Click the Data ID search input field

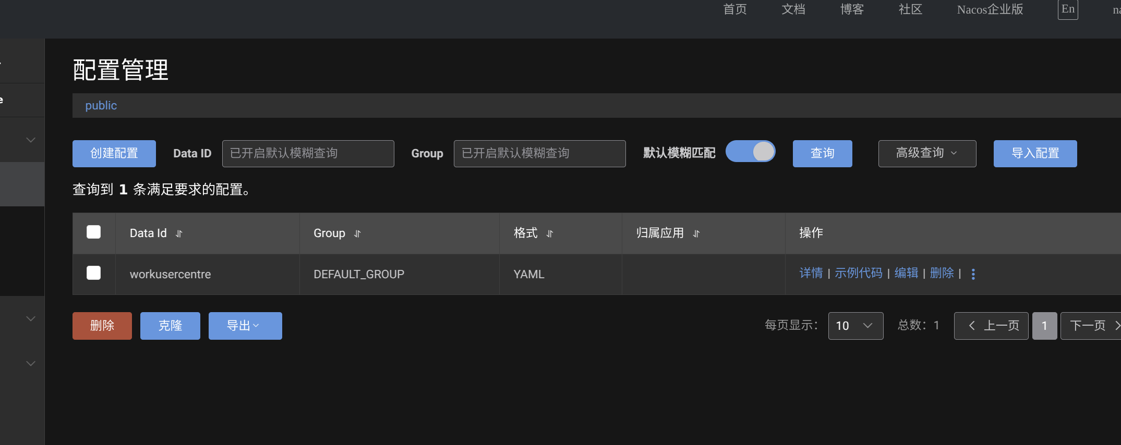pyautogui.click(x=308, y=153)
